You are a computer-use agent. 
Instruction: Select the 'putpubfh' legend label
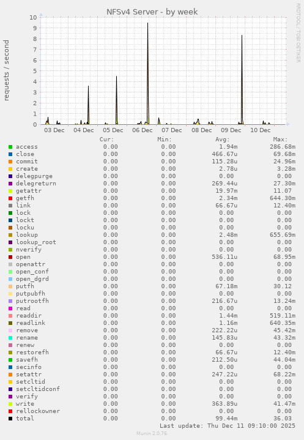(31, 294)
